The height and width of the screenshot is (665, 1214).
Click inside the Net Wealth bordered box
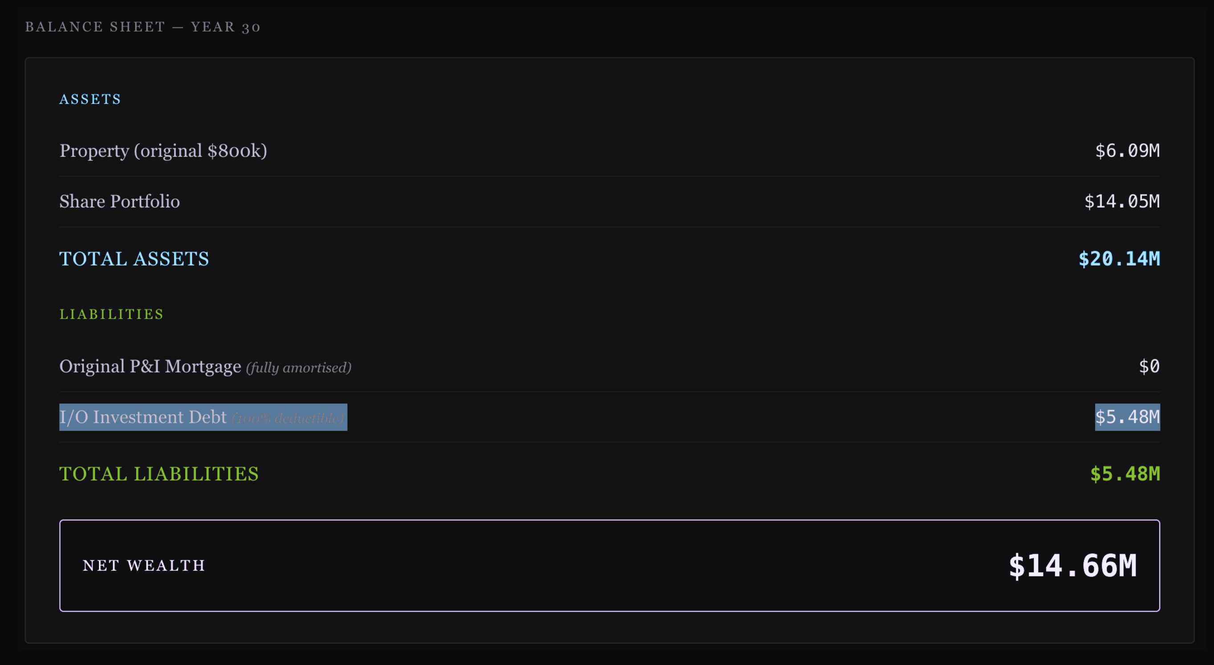point(610,566)
